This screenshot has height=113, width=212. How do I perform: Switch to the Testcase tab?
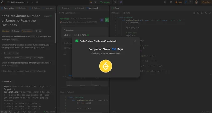65,8
